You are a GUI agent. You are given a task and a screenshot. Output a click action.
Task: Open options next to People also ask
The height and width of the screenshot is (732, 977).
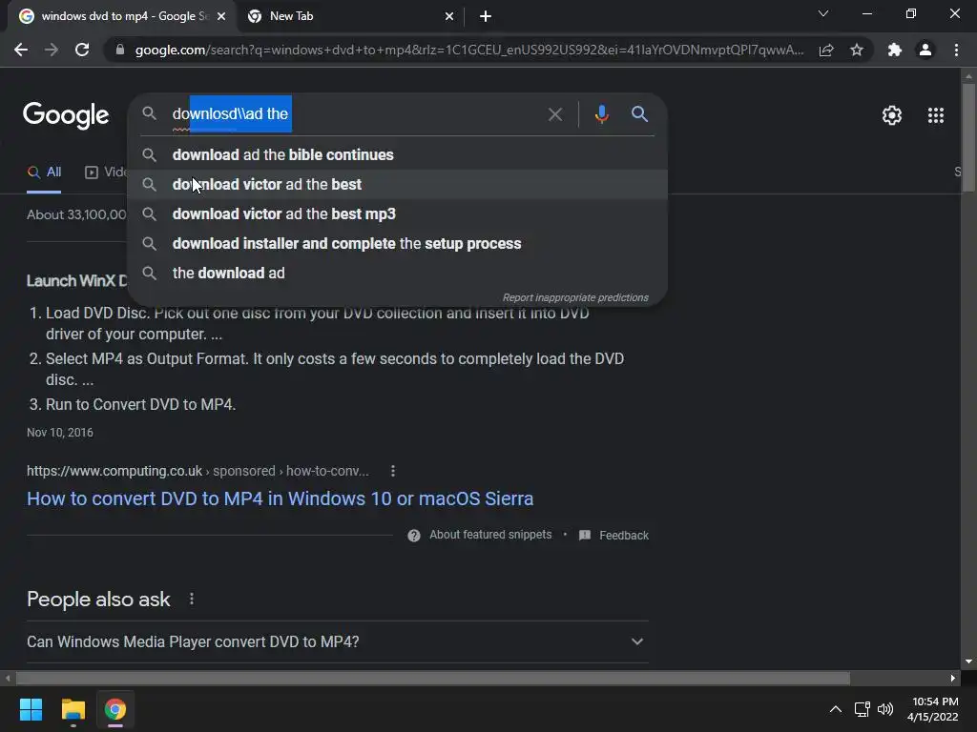tap(191, 599)
